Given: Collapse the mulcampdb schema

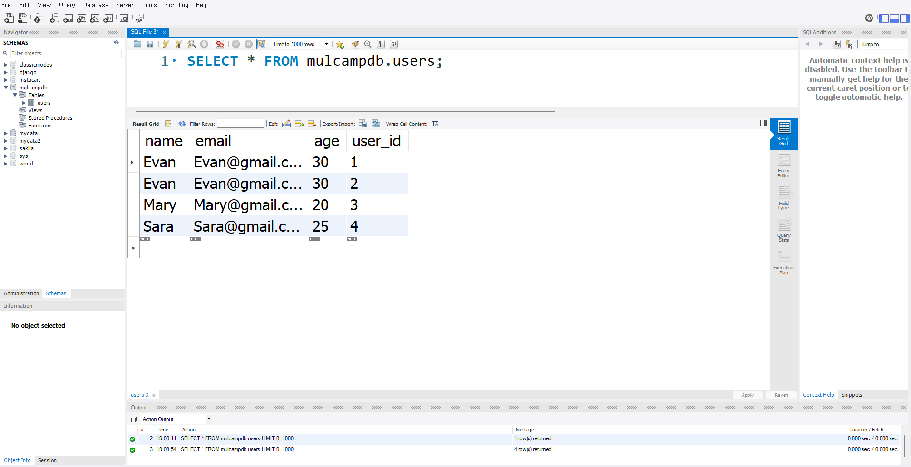Looking at the screenshot, I should 5,88.
